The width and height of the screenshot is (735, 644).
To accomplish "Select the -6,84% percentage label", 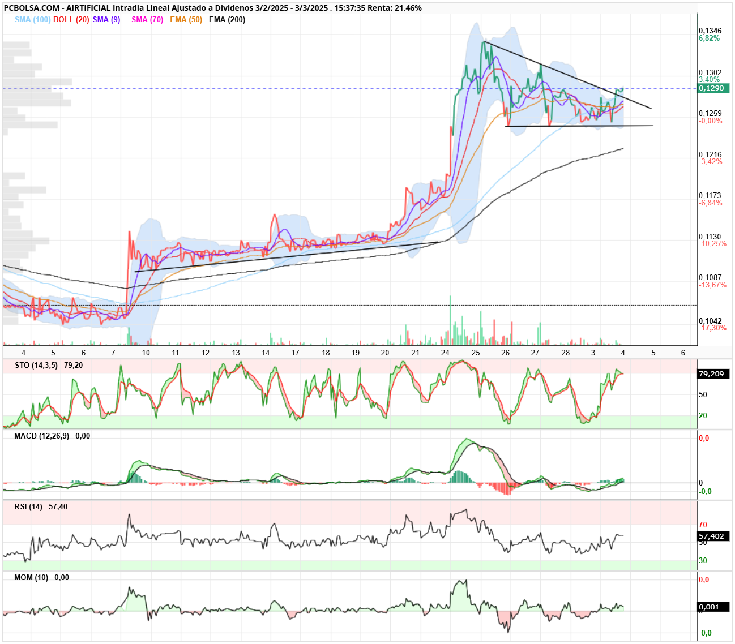I will 711,203.
